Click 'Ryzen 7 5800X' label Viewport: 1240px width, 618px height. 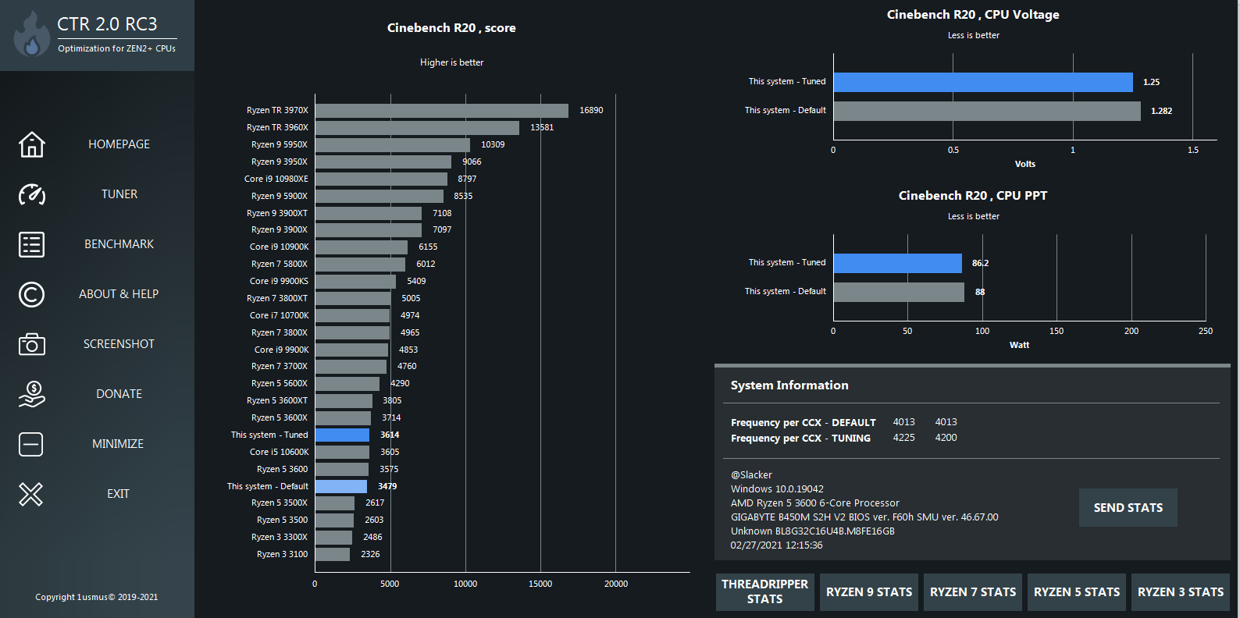[x=280, y=264]
